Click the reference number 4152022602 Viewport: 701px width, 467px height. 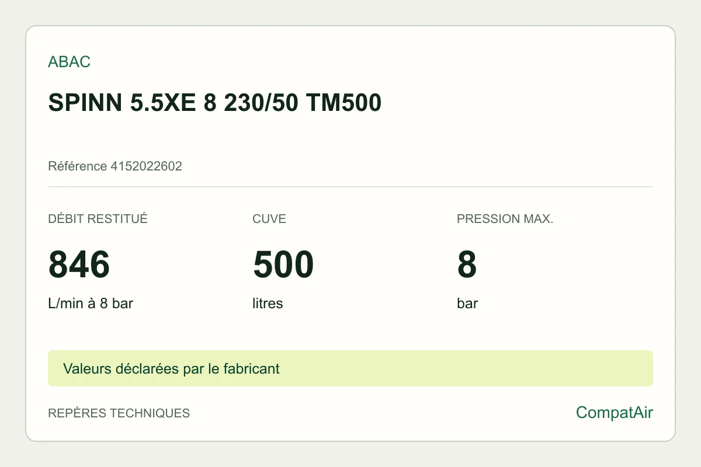pyautogui.click(x=146, y=166)
